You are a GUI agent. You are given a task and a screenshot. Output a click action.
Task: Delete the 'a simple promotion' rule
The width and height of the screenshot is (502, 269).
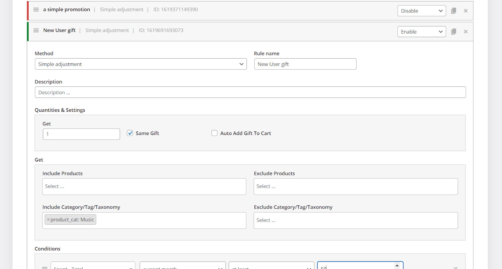tap(466, 11)
